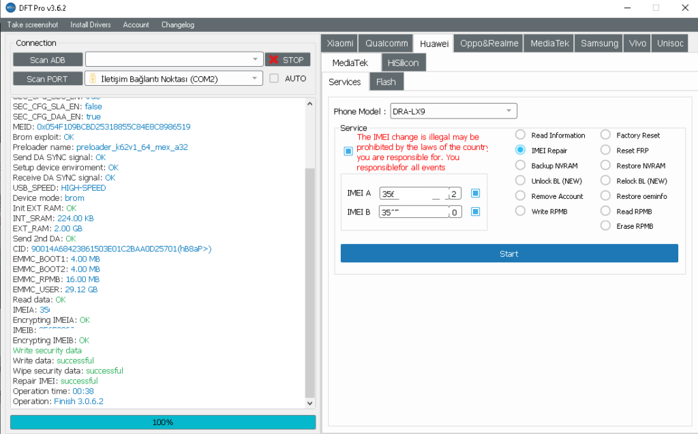Click the log panel scrollbar thumb
The image size is (698, 434).
tap(310, 283)
